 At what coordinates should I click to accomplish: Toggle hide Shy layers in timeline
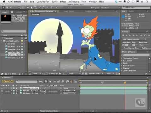coord(55,82)
